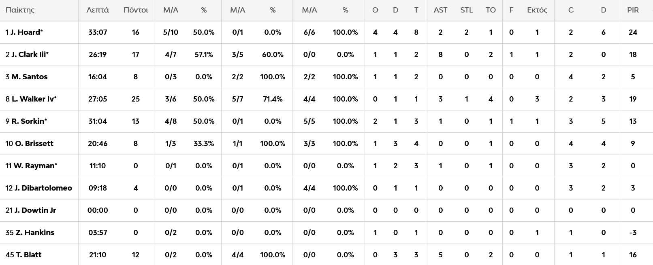Select M. Santos in the player list

[x=29, y=77]
